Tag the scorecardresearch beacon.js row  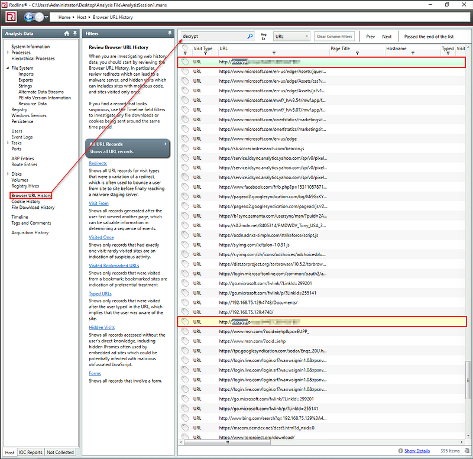coord(185,148)
